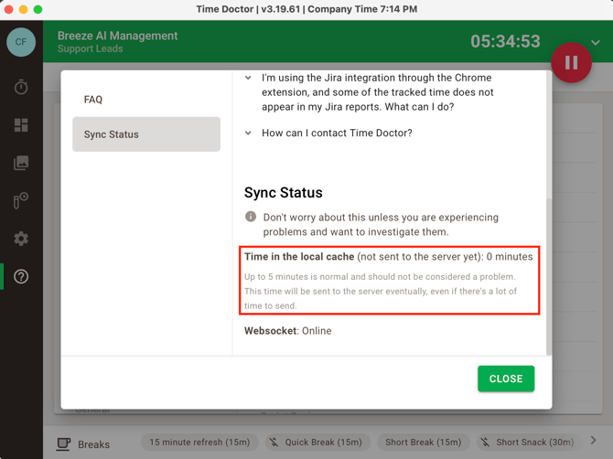Click the Breeze AI Management project title
613x459 pixels.
coord(117,36)
